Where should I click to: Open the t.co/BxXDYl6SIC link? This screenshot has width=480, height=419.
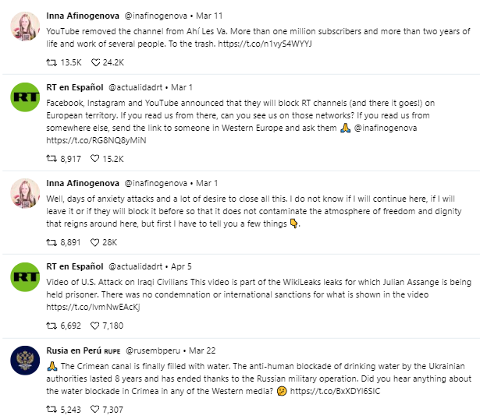point(335,391)
